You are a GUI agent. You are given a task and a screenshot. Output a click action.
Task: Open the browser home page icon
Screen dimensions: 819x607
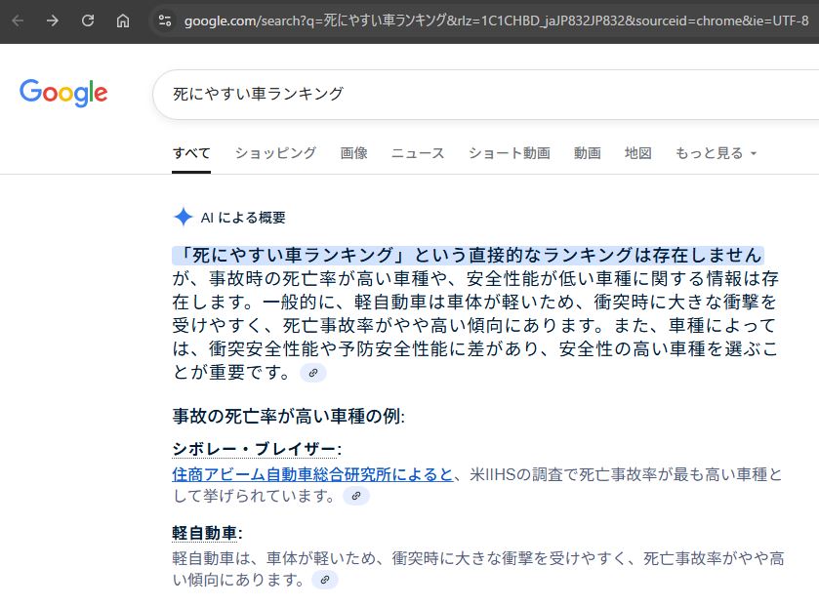(x=123, y=20)
